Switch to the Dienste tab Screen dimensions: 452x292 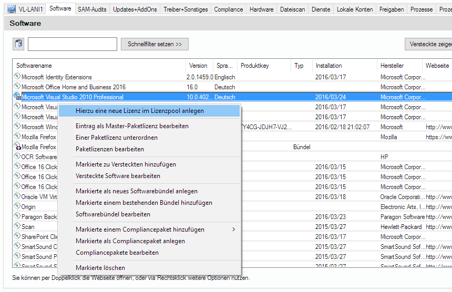(321, 9)
